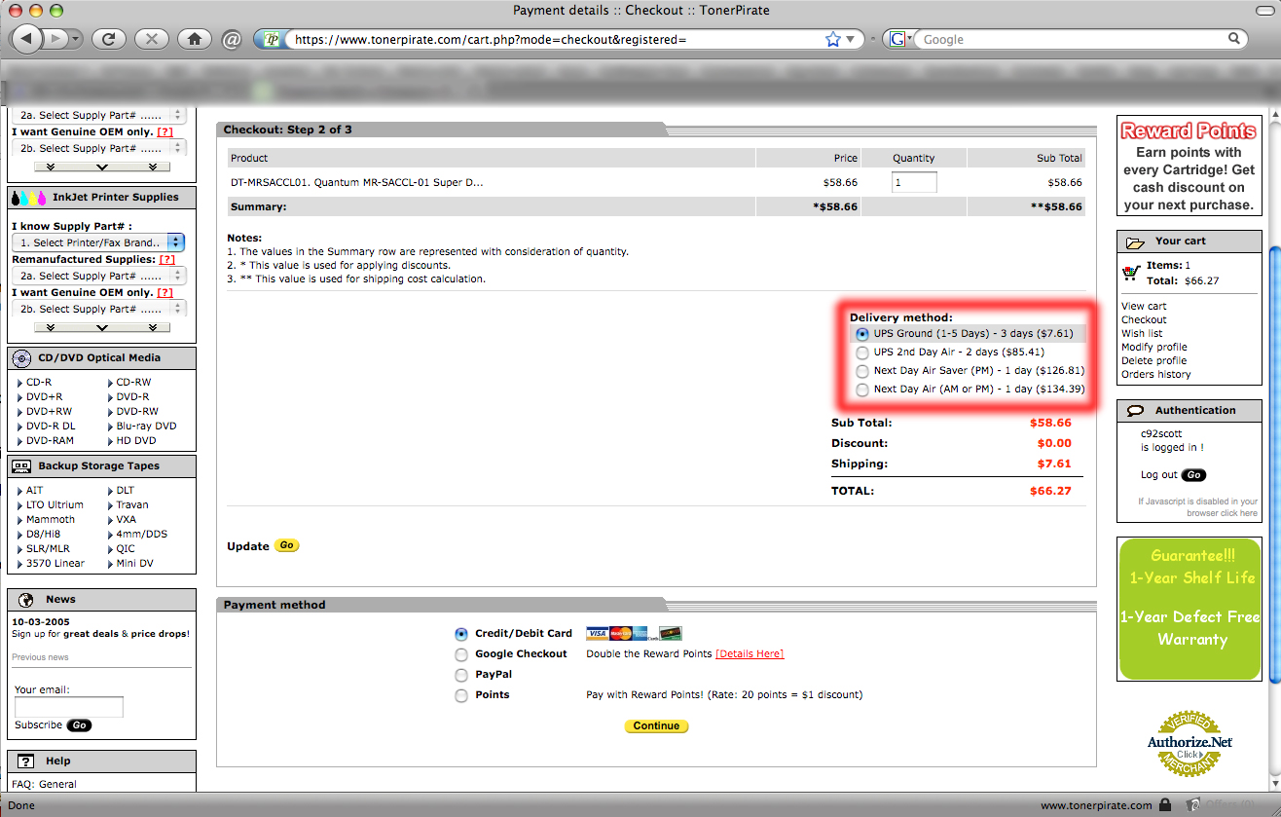Viewport: 1281px width, 817px height.
Task: Choose Next Day Air Saver (PM)
Action: click(x=862, y=371)
